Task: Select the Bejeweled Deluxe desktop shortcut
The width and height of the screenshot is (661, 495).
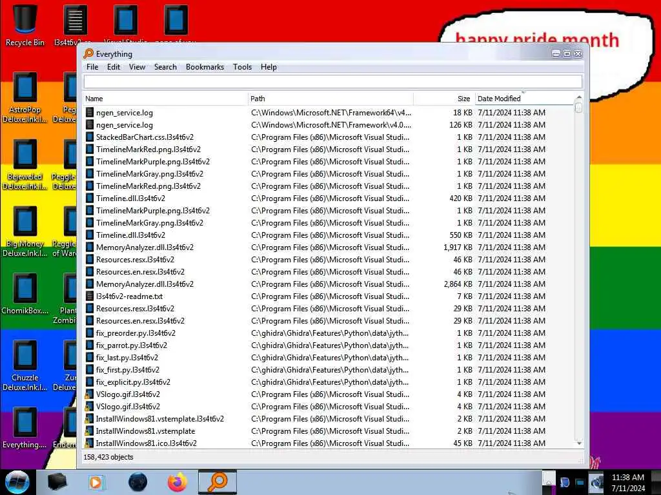Action: click(25, 164)
